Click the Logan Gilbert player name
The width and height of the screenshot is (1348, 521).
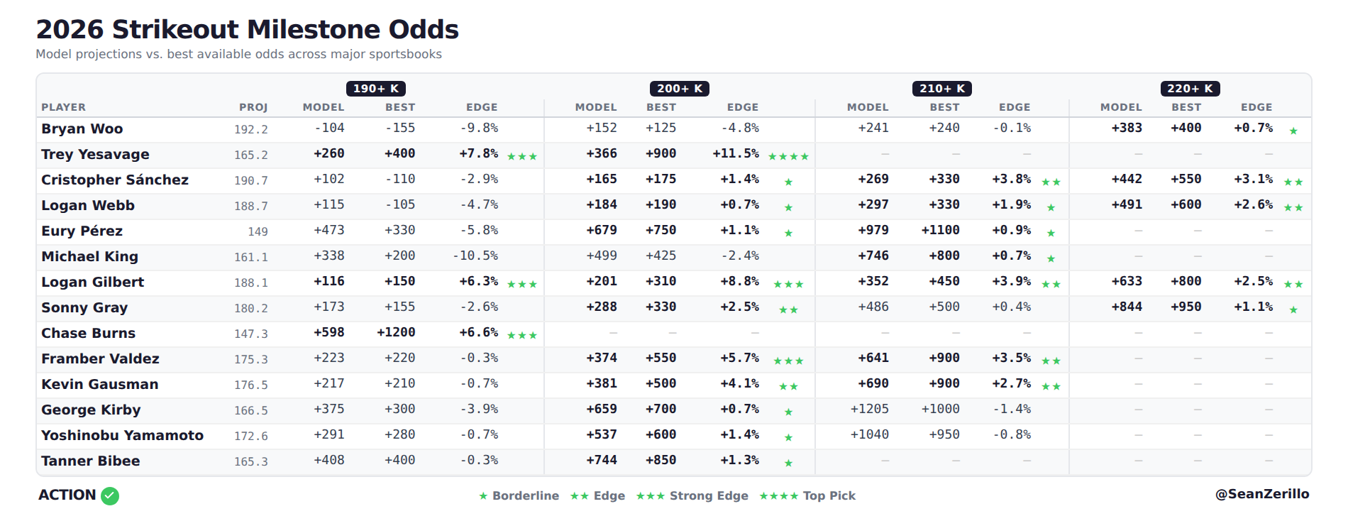click(x=92, y=282)
